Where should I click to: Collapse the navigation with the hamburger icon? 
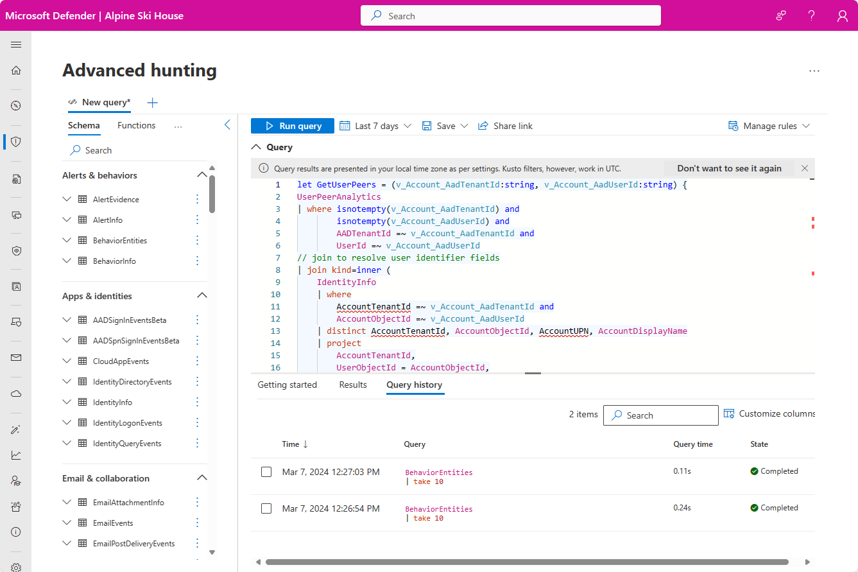[x=15, y=44]
